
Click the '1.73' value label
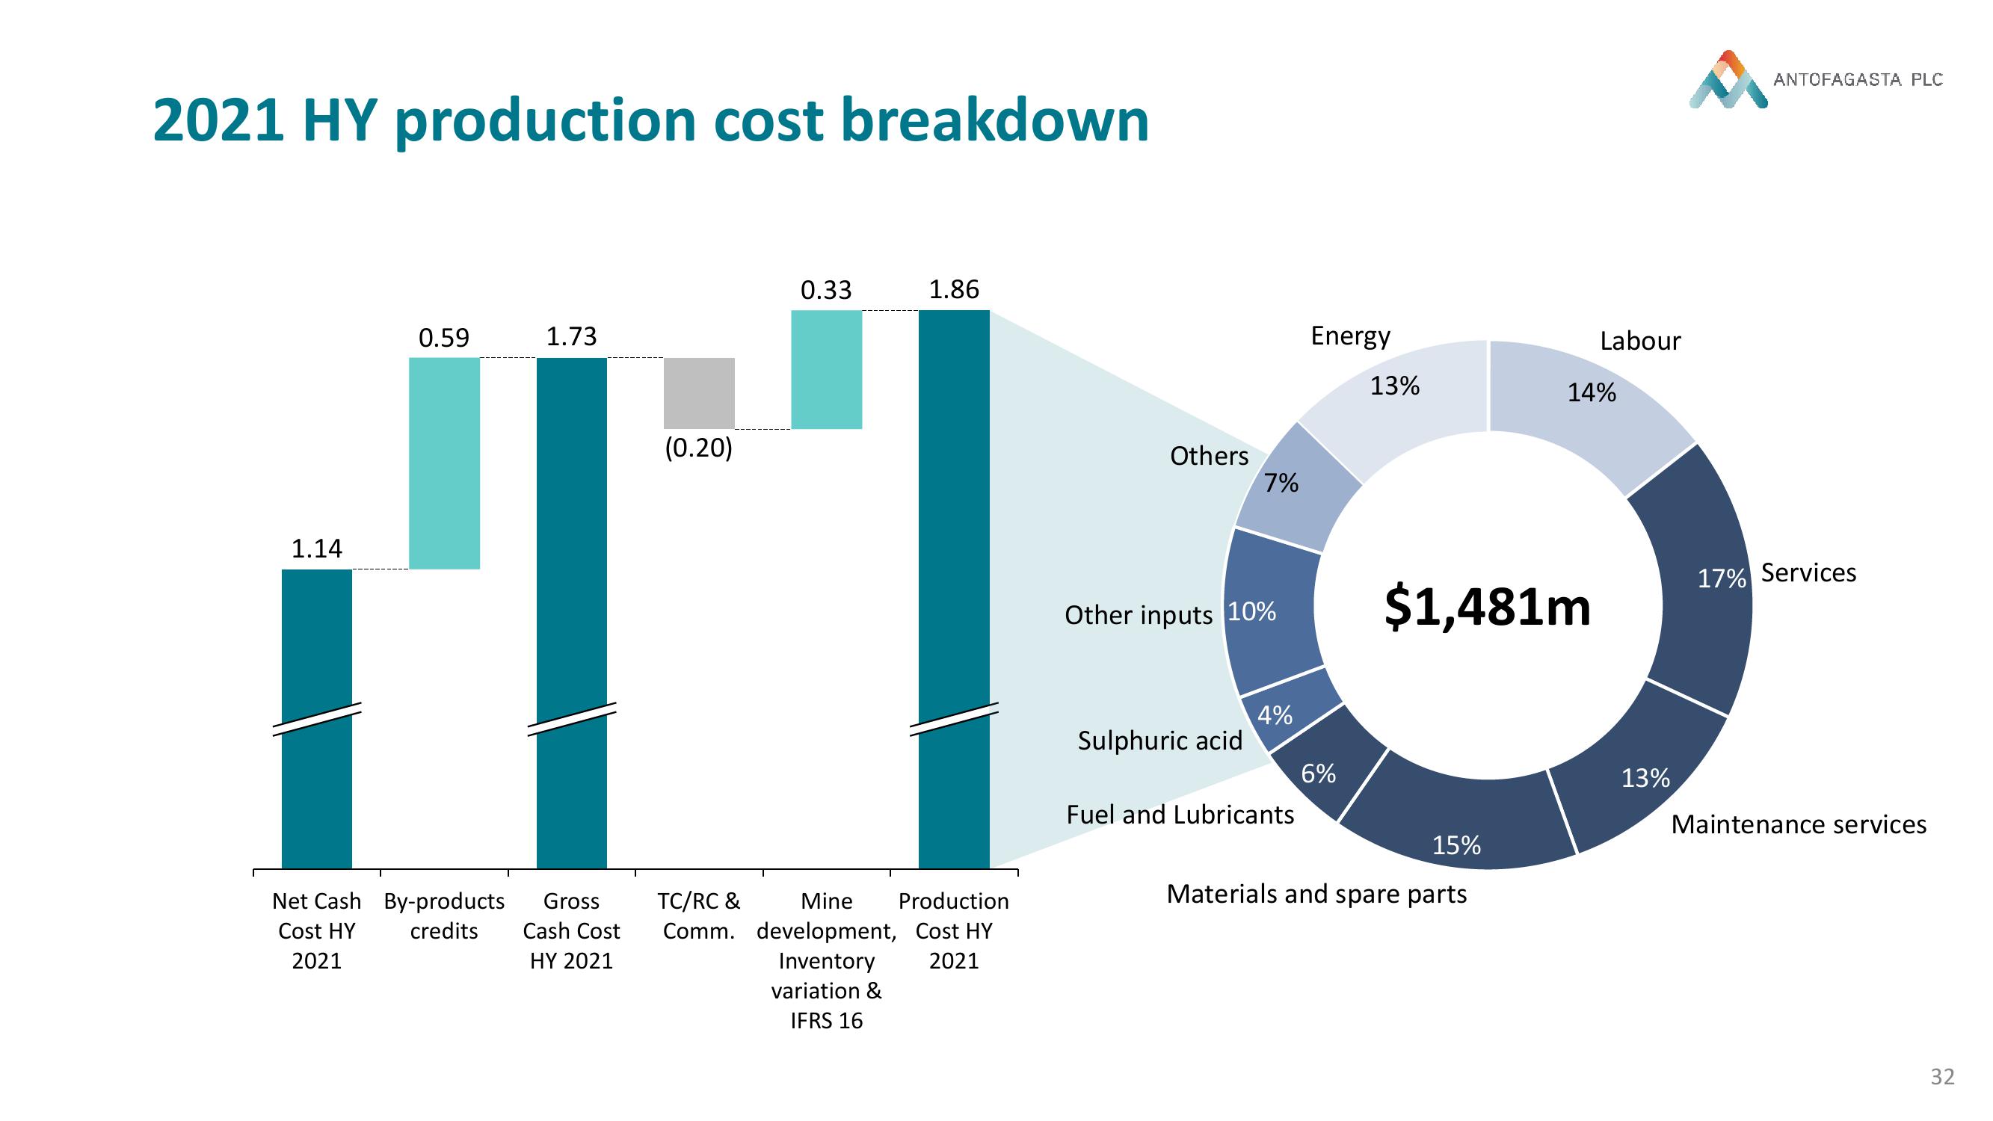(572, 336)
